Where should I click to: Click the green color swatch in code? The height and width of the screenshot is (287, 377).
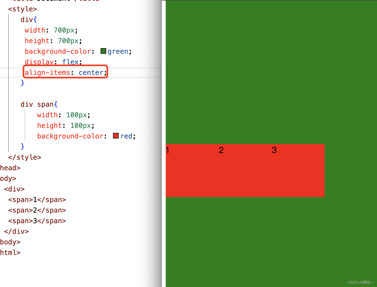click(104, 51)
